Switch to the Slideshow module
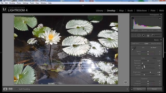The height and width of the screenshot is (93, 166). click(x=142, y=11)
